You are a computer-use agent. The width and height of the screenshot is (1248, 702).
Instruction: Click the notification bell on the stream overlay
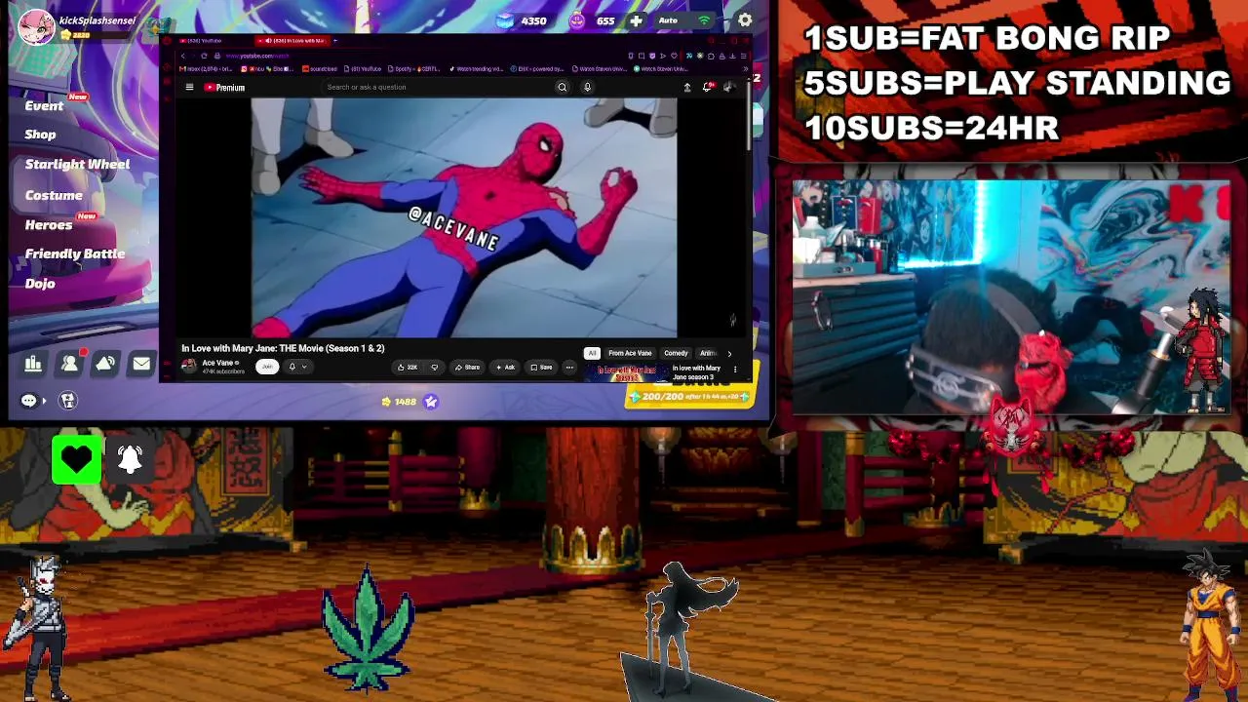pos(130,459)
